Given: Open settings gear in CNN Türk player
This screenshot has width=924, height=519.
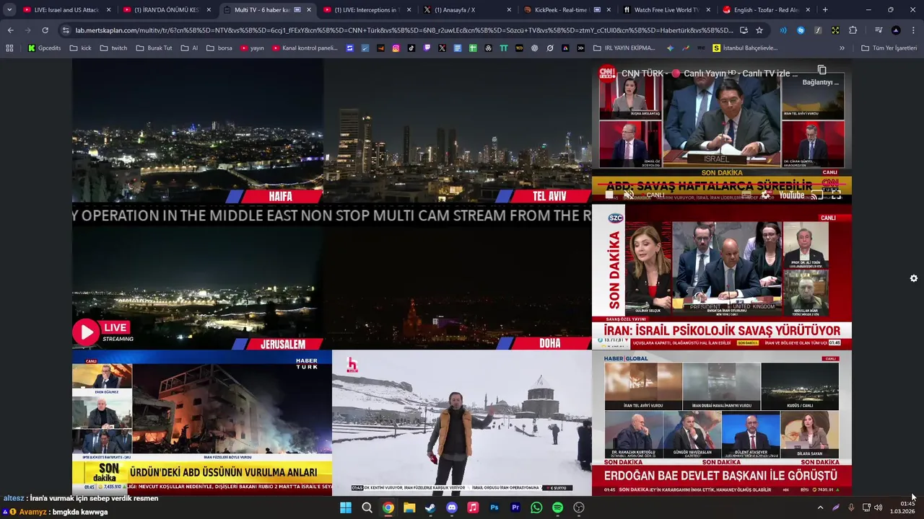Looking at the screenshot, I should point(766,195).
